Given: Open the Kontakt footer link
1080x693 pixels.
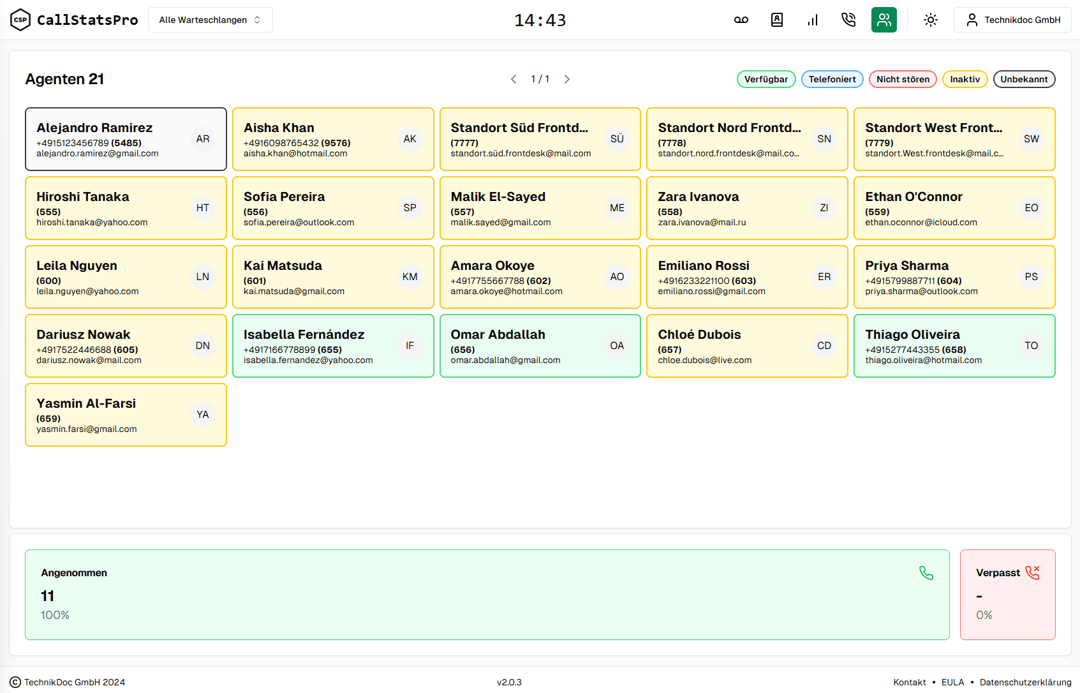Looking at the screenshot, I should (909, 682).
